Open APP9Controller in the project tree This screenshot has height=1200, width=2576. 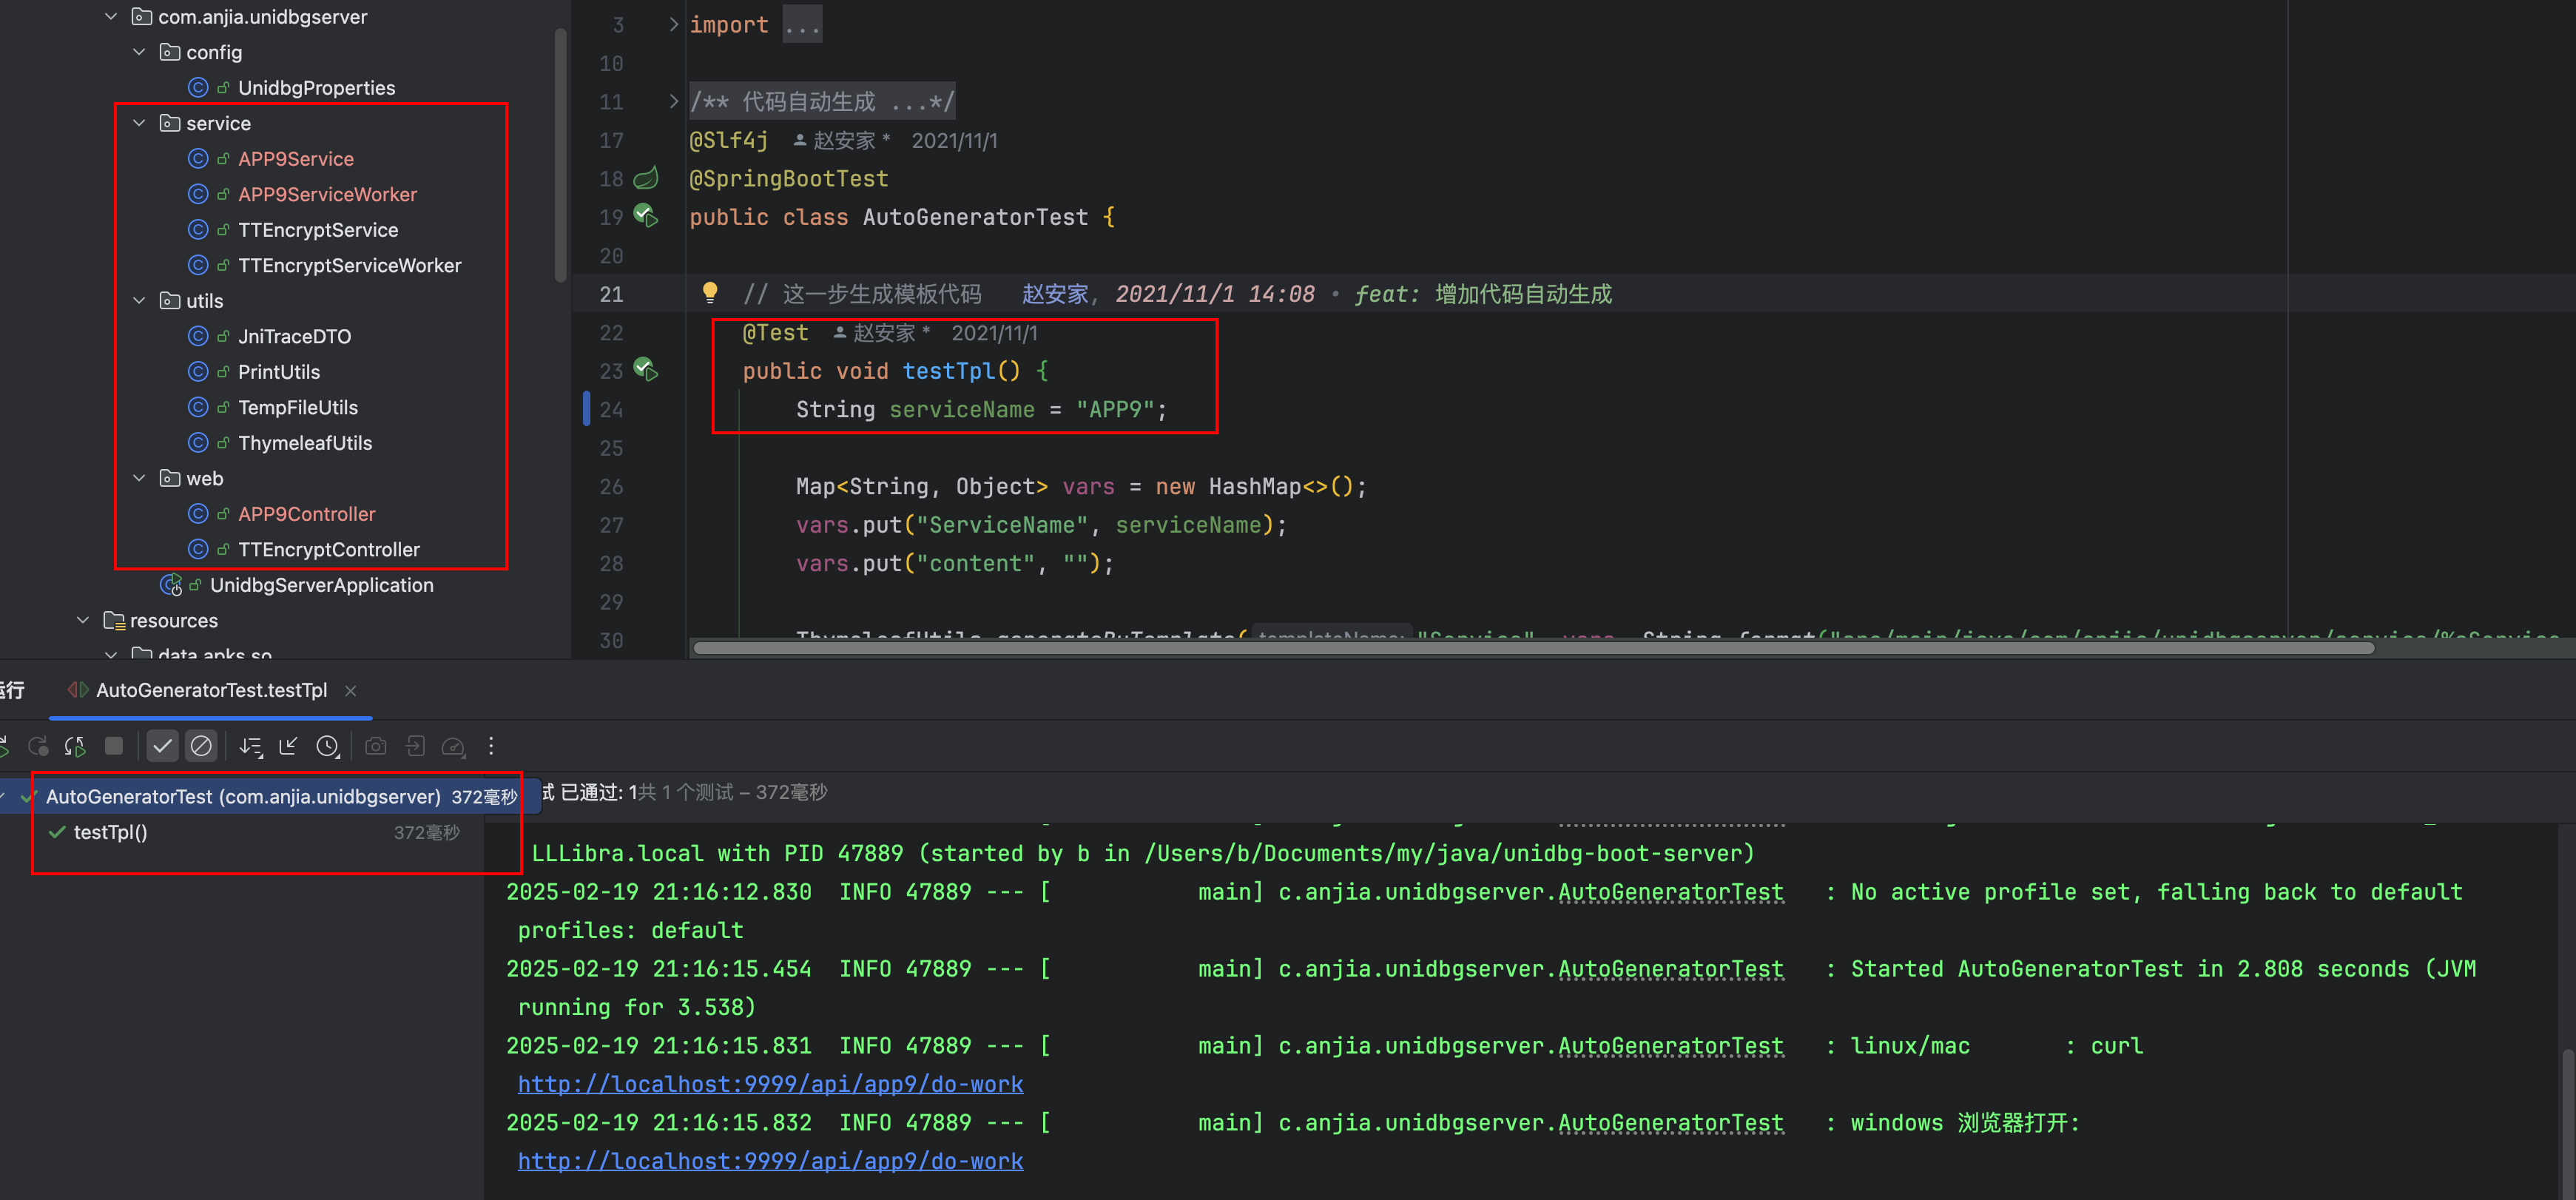coord(306,514)
